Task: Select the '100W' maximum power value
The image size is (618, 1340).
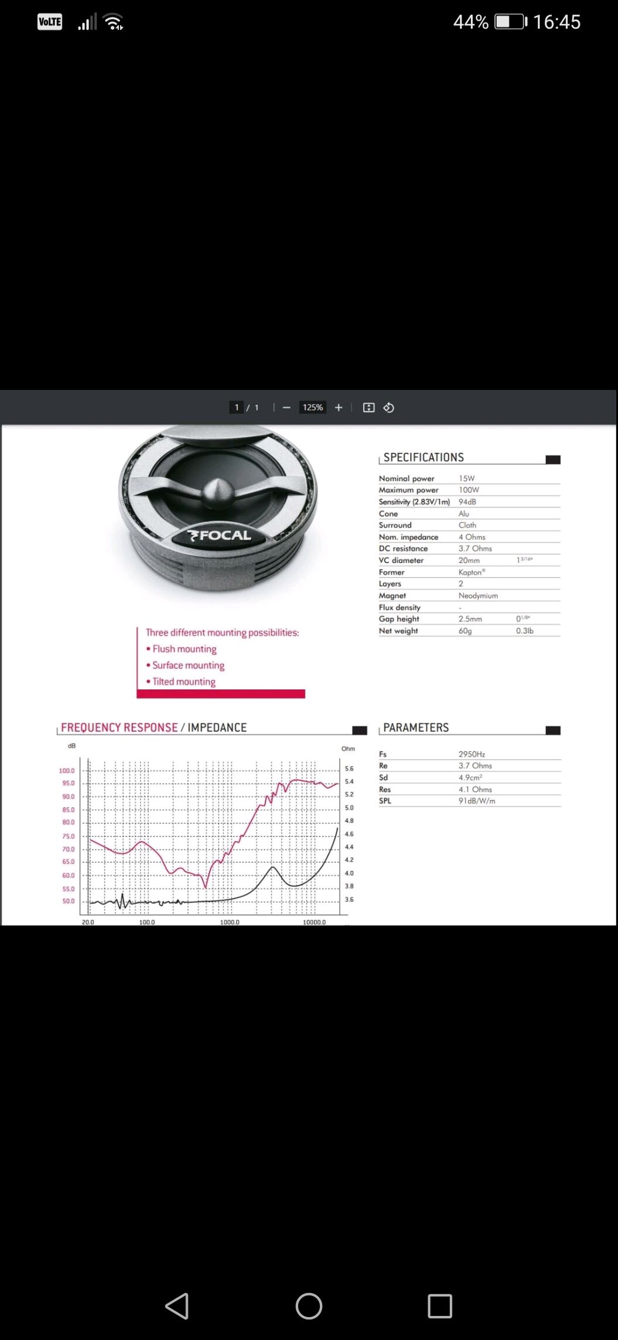Action: point(469,490)
